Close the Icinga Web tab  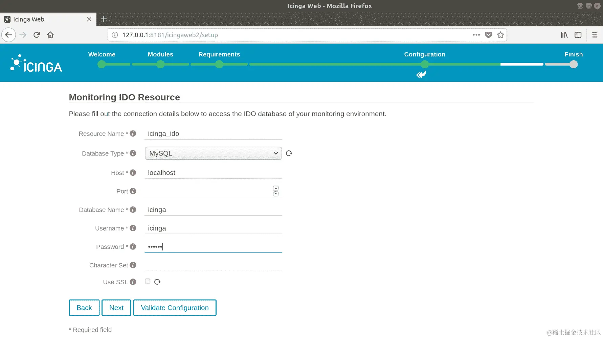click(89, 19)
